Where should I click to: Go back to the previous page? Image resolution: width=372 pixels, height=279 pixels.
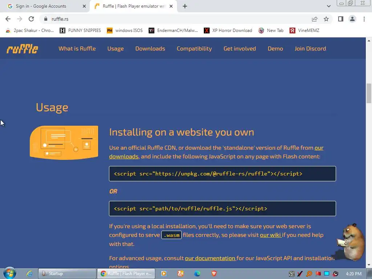8,19
